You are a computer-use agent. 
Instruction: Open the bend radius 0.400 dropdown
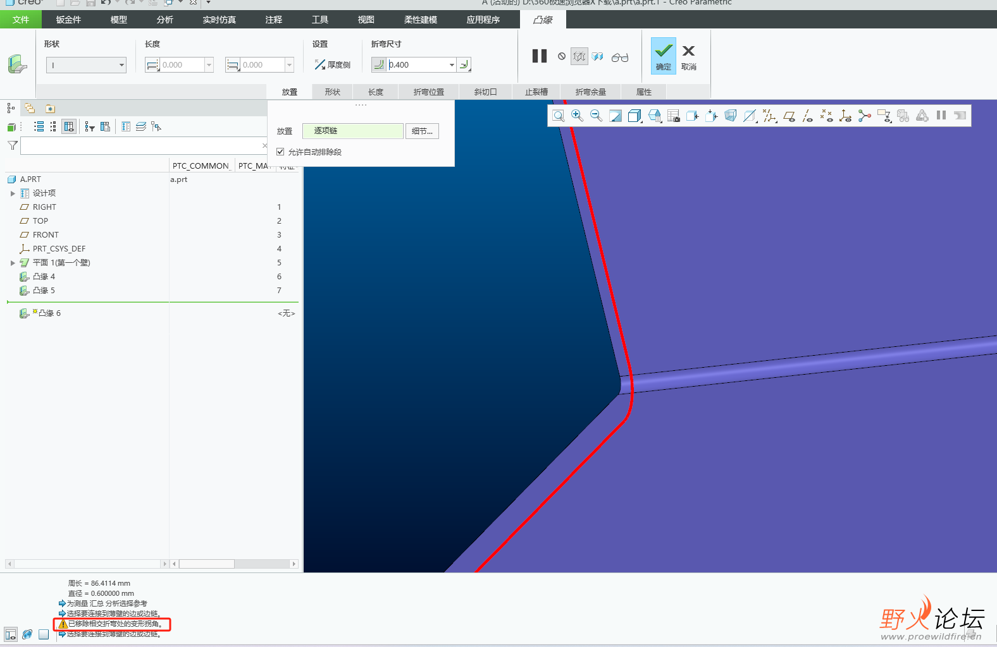(452, 64)
